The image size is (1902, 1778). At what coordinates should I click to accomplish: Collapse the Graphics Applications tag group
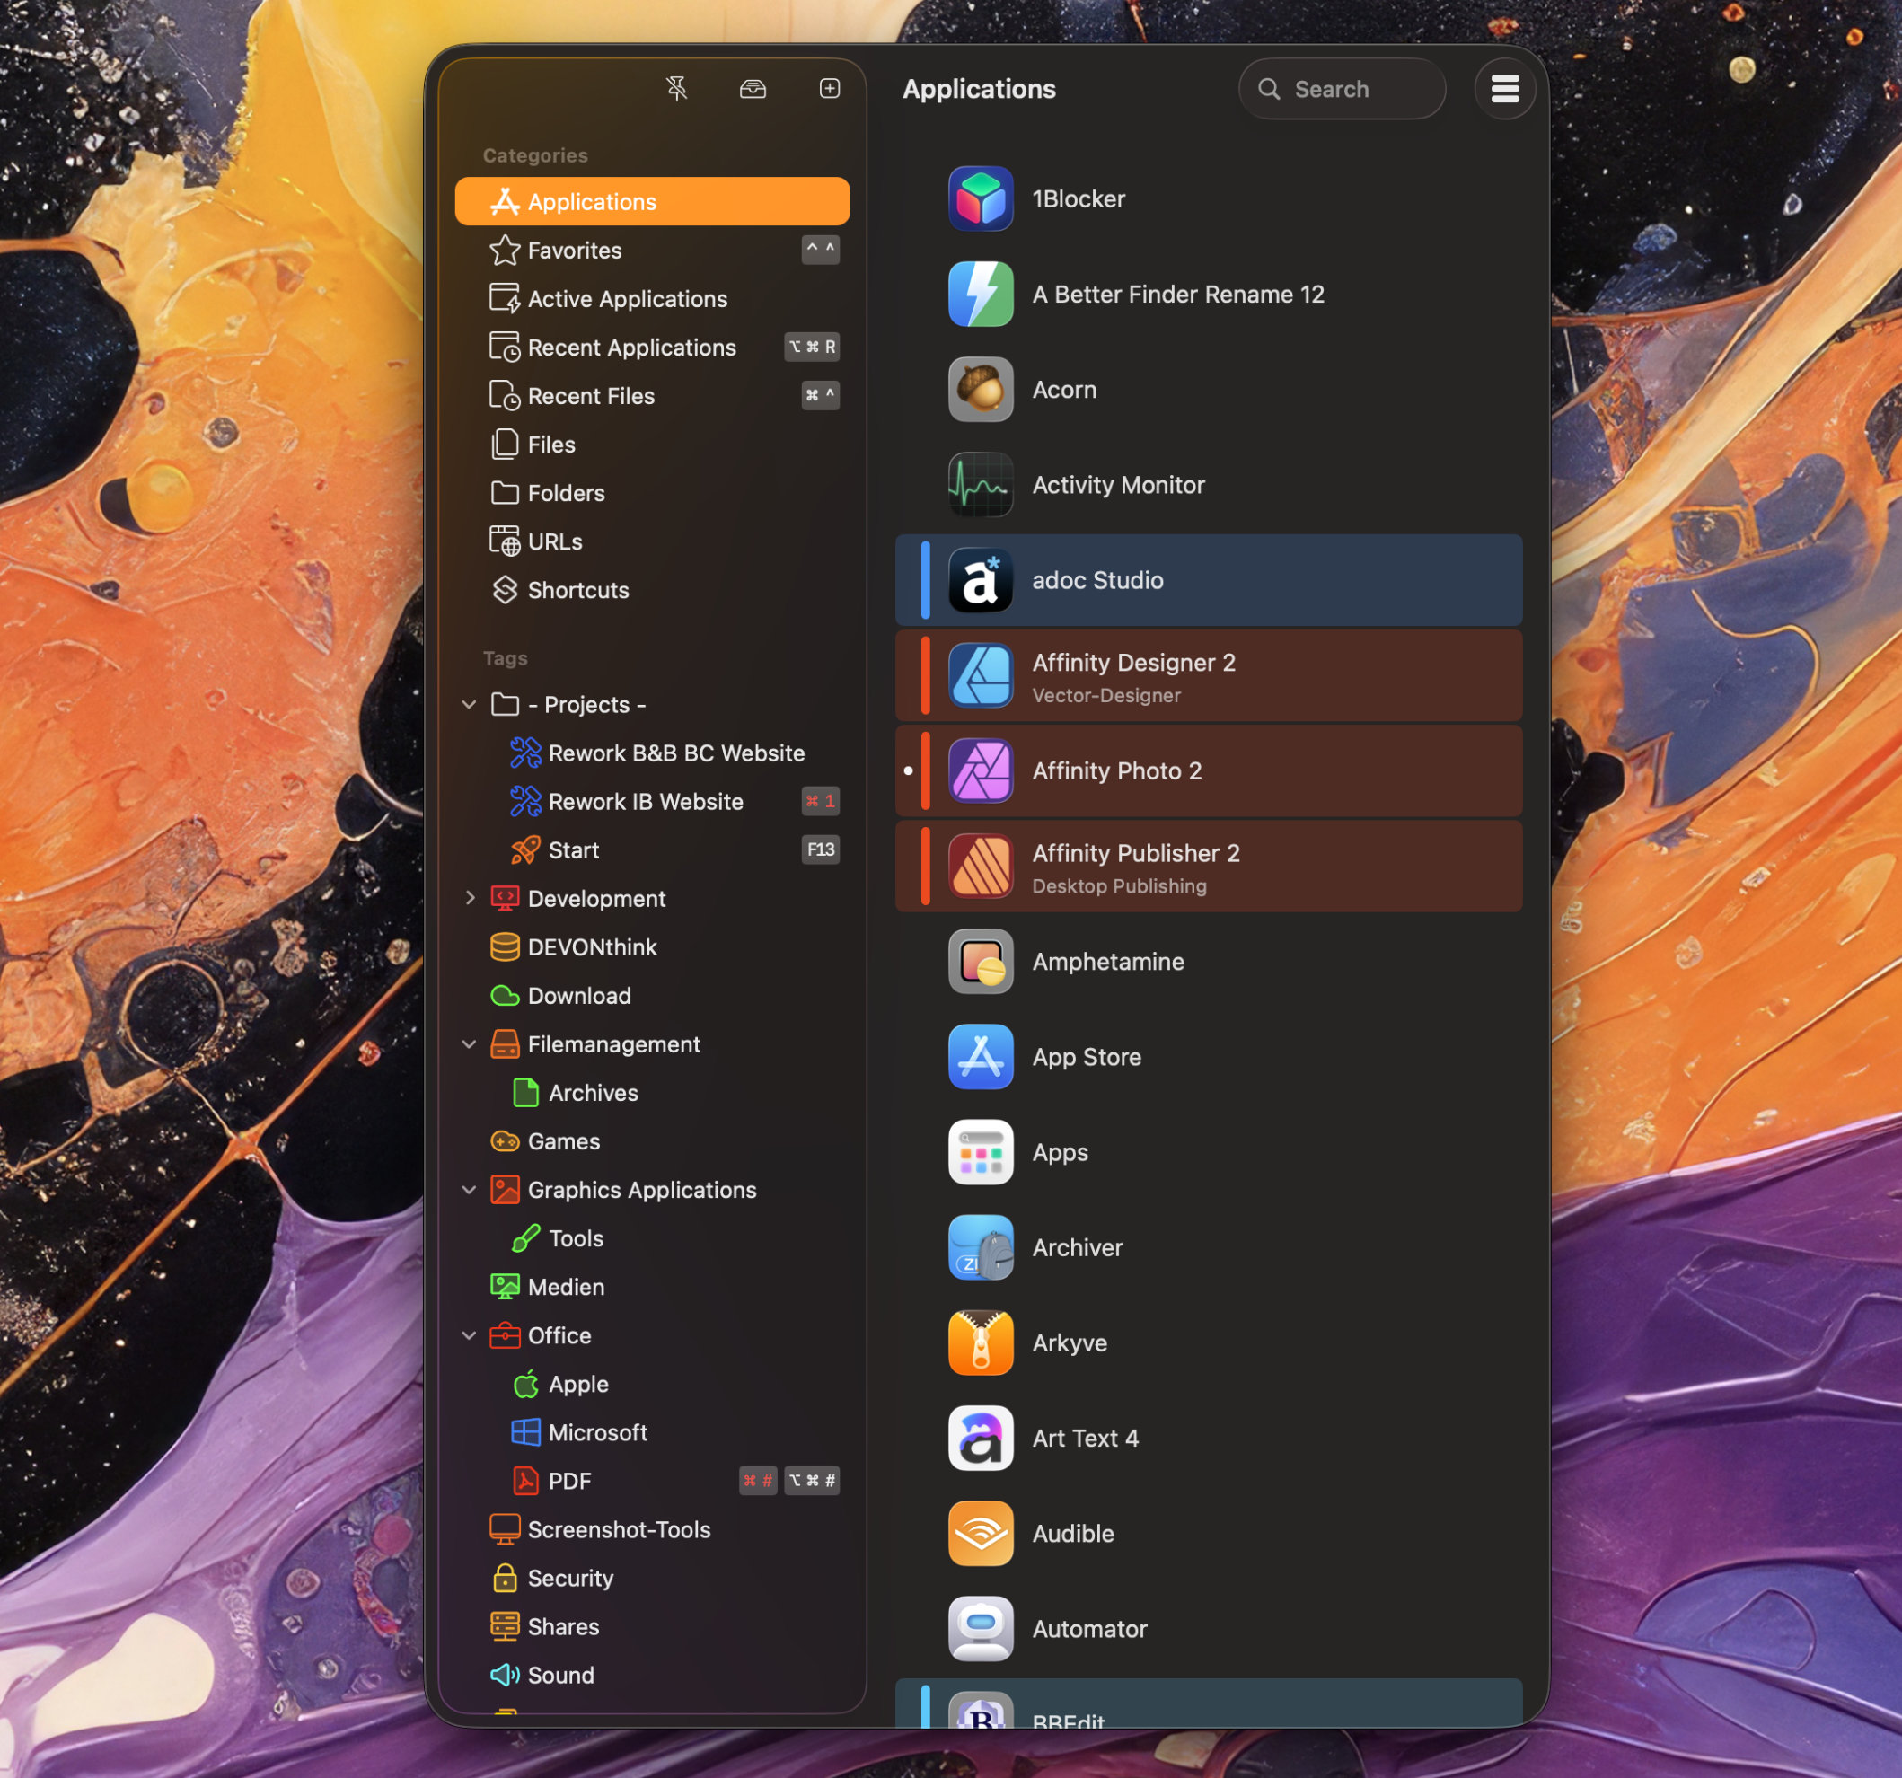pyautogui.click(x=469, y=1190)
